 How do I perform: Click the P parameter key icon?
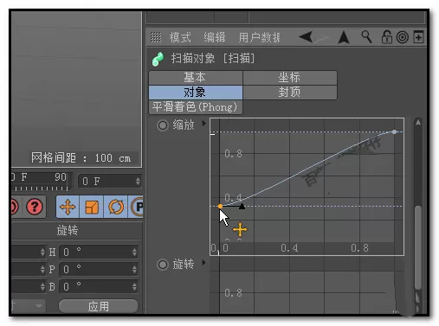pos(137,207)
